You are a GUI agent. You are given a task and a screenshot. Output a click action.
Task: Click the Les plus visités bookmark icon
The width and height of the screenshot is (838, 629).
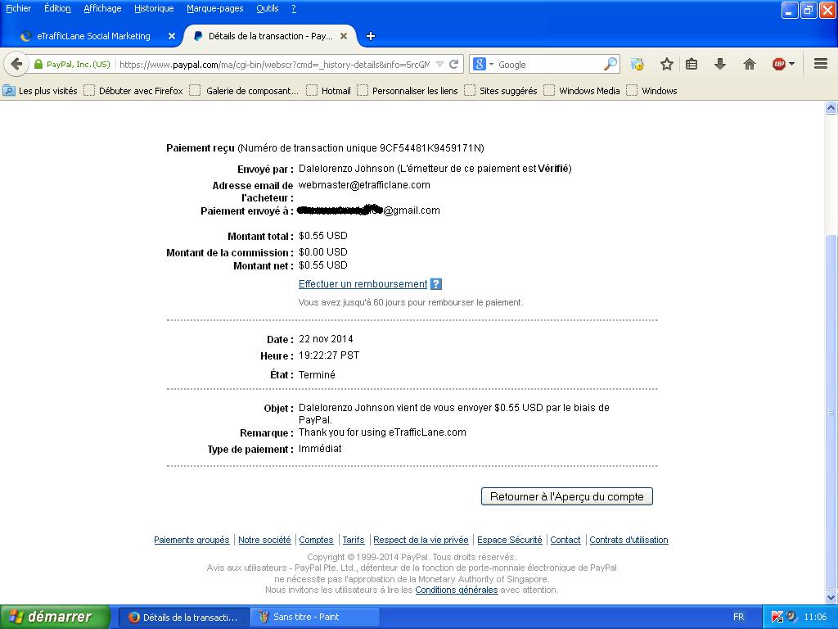8,90
